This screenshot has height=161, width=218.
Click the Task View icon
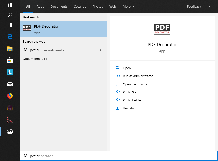coord(10,25)
